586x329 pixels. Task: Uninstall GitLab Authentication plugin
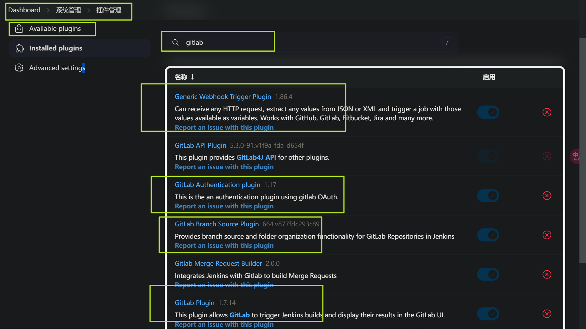[547, 196]
